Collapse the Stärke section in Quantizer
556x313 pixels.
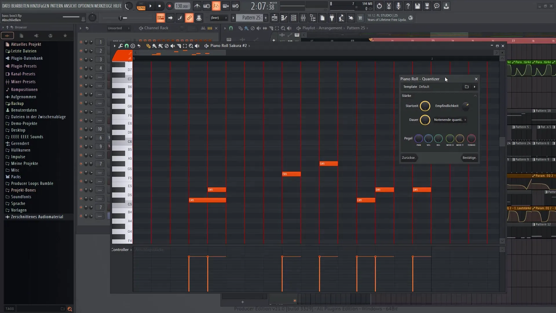coord(475,96)
